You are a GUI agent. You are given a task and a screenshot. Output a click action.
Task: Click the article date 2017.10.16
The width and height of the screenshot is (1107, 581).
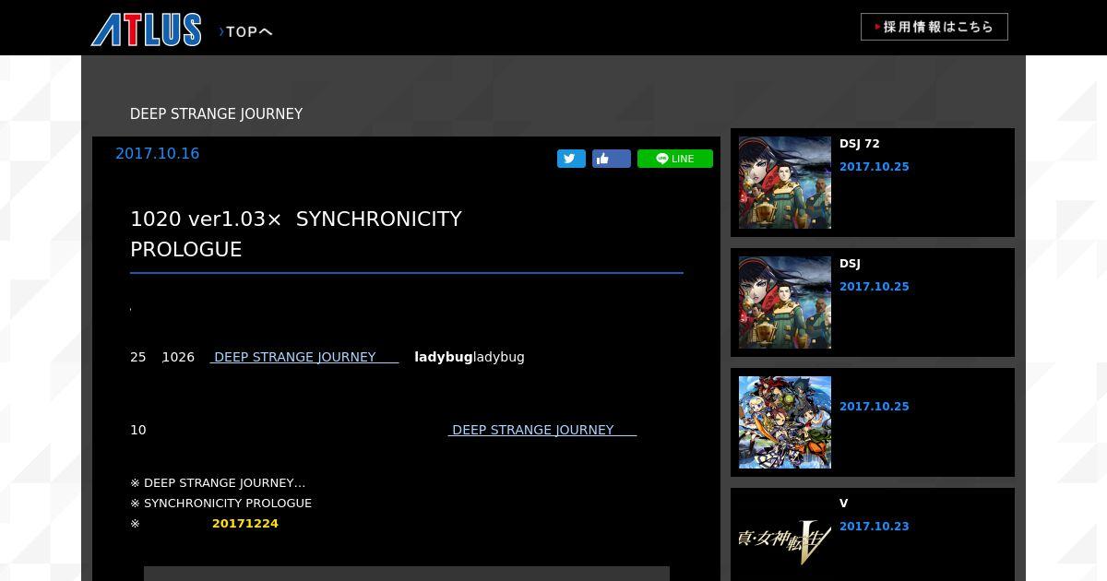pos(157,154)
